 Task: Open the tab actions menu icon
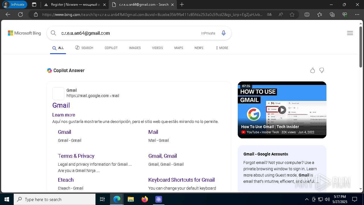click(x=34, y=5)
